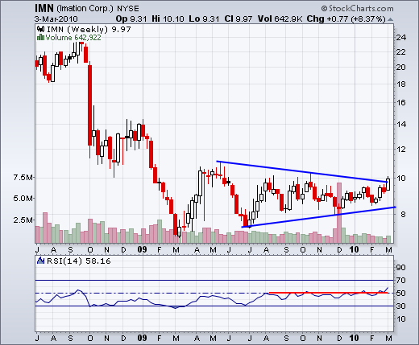Click the candlestick icon beside IMN (Weekly)
This screenshot has width=419, height=345.
(41, 29)
